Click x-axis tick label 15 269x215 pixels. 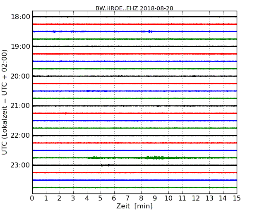237,198
